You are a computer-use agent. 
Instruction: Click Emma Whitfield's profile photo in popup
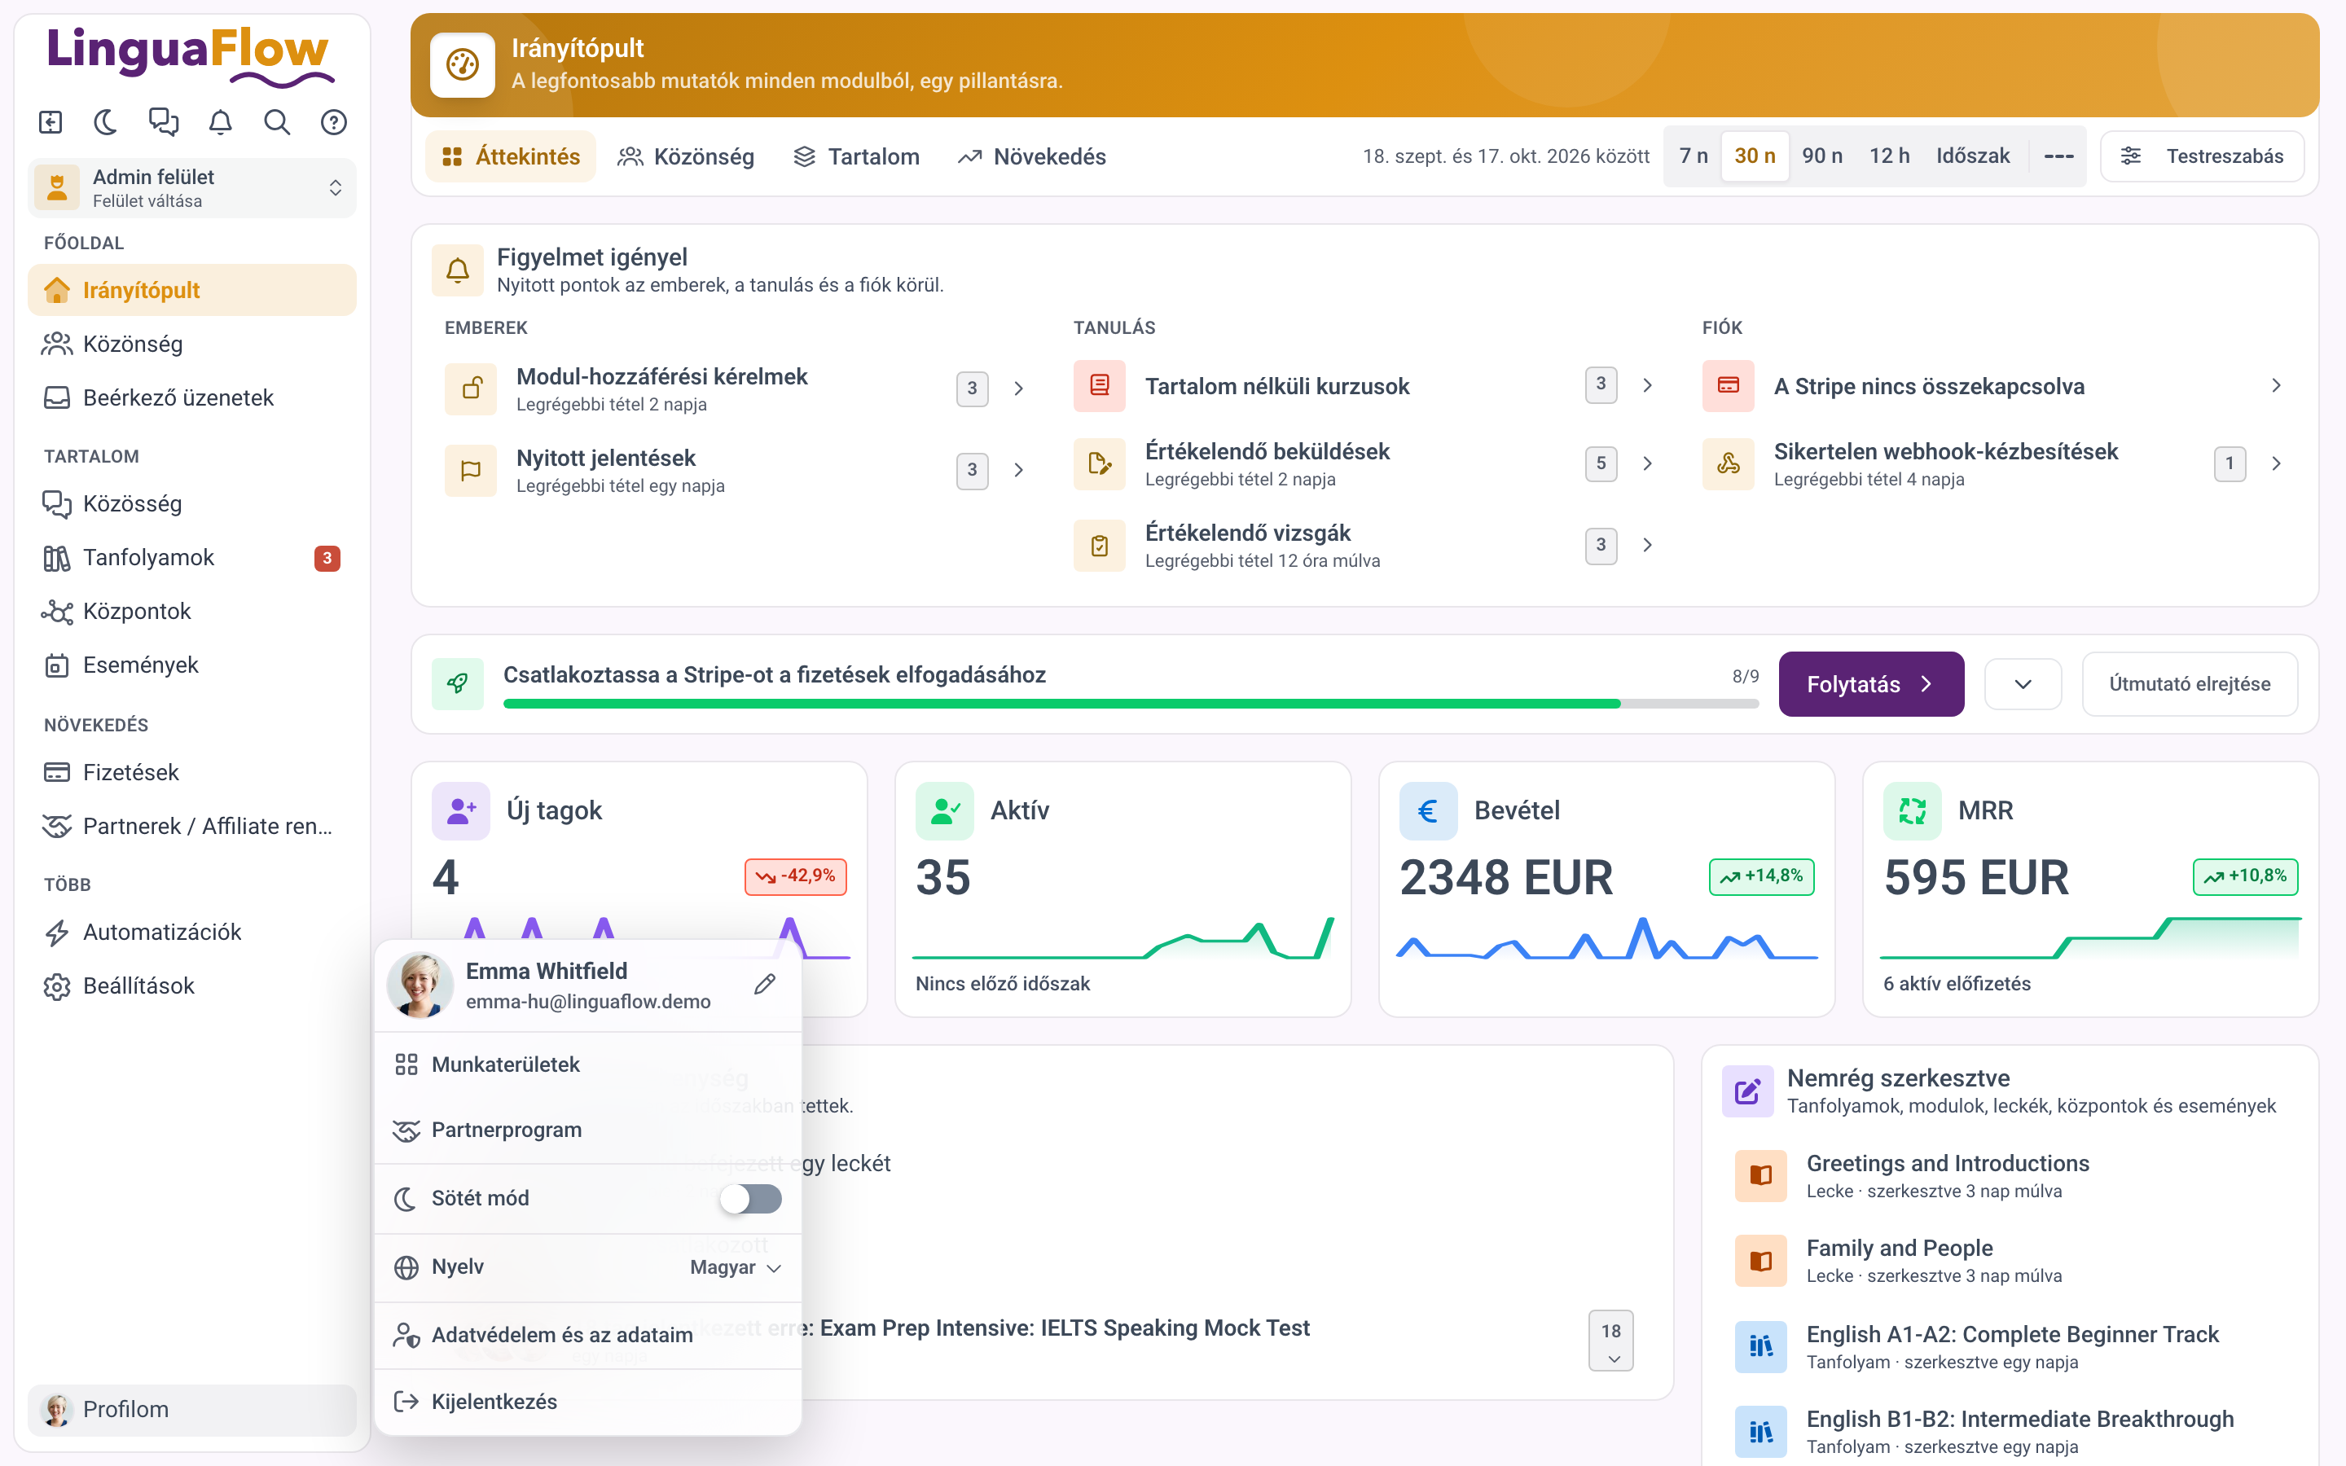point(420,985)
